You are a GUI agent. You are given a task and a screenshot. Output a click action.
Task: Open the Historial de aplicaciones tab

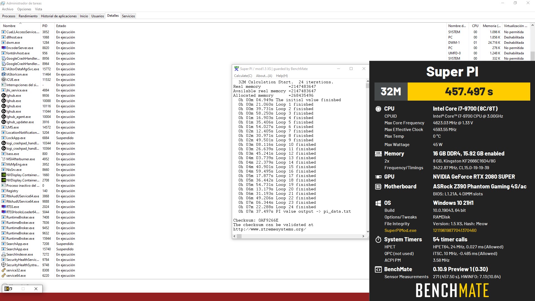[59, 16]
